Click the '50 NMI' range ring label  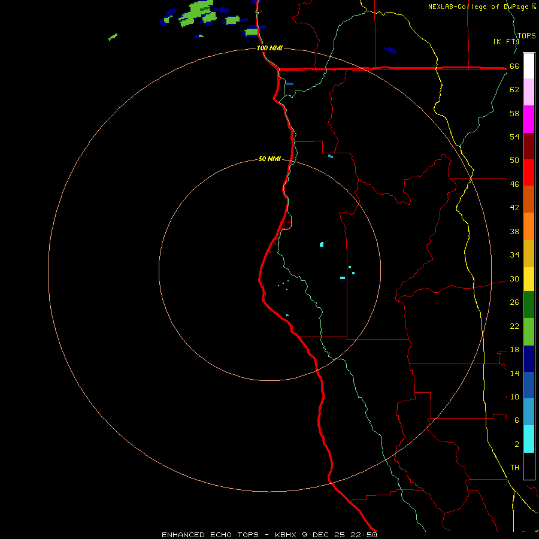tap(269, 159)
